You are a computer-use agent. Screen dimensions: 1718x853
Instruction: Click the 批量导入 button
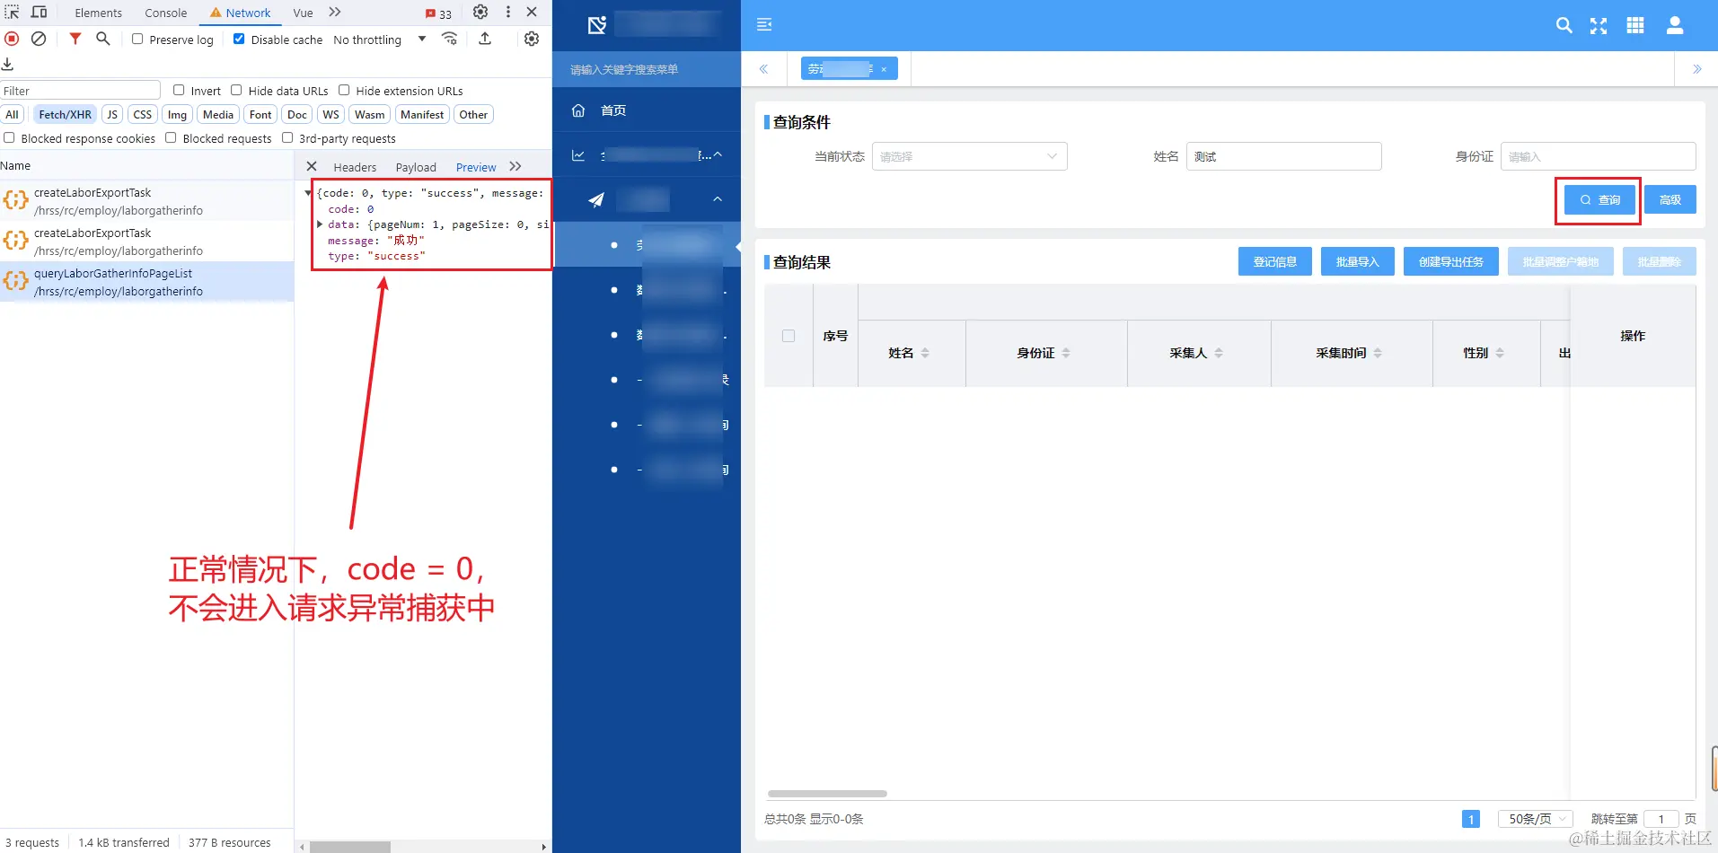click(1357, 261)
